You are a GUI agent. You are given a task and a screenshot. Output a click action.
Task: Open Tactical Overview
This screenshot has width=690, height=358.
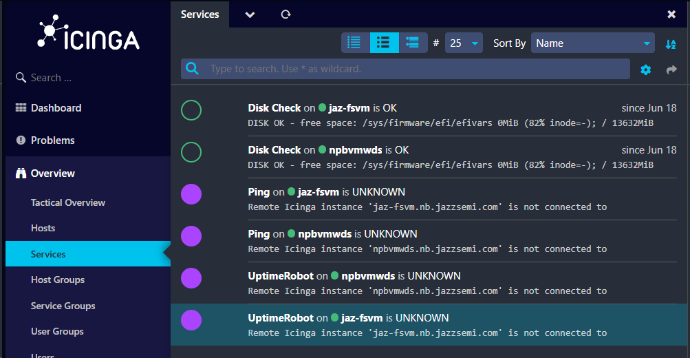pos(68,202)
